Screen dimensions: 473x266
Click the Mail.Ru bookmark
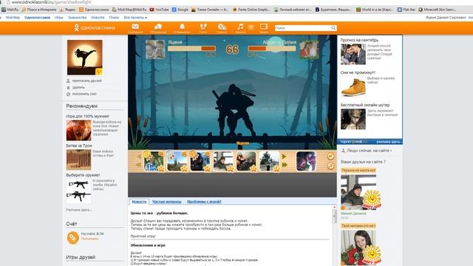pyautogui.click(x=10, y=10)
